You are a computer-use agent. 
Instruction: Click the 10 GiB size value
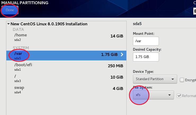(x=117, y=77)
